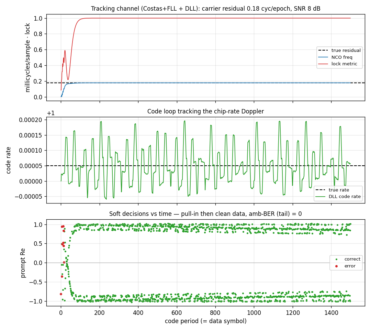Click y-axis tick '0.6' on top plot
Image resolution: width=371 pixels, height=330 pixels.
point(39,50)
